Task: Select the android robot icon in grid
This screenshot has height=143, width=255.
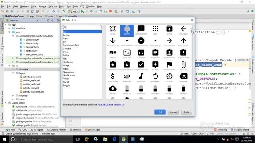Action: click(127, 31)
